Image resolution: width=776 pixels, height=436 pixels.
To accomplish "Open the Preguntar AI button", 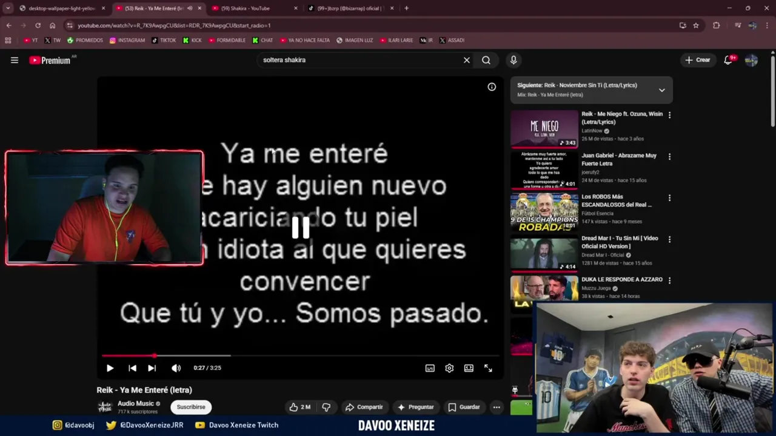I will (415, 407).
